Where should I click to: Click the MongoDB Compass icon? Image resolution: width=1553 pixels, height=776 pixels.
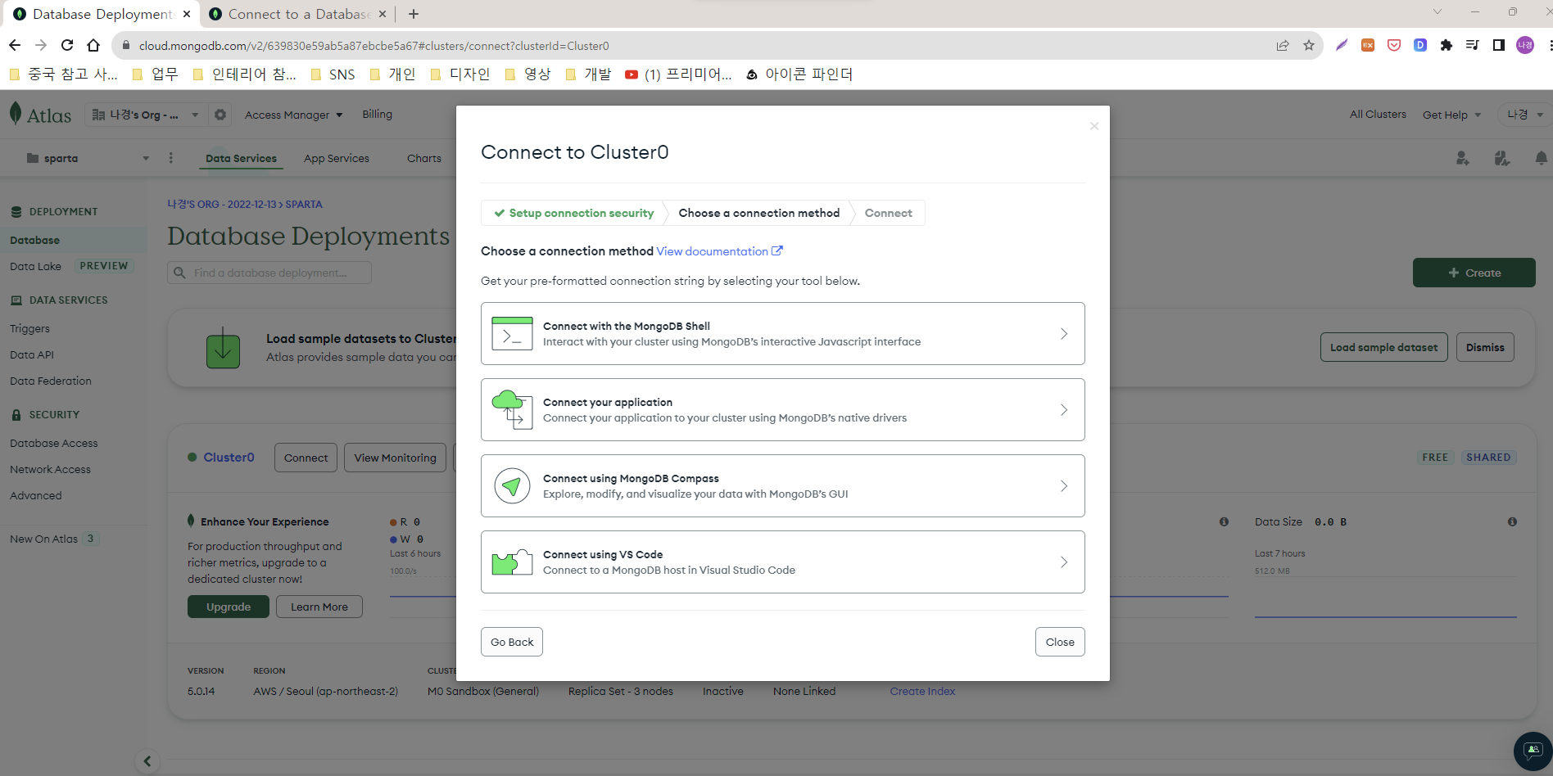pyautogui.click(x=512, y=486)
